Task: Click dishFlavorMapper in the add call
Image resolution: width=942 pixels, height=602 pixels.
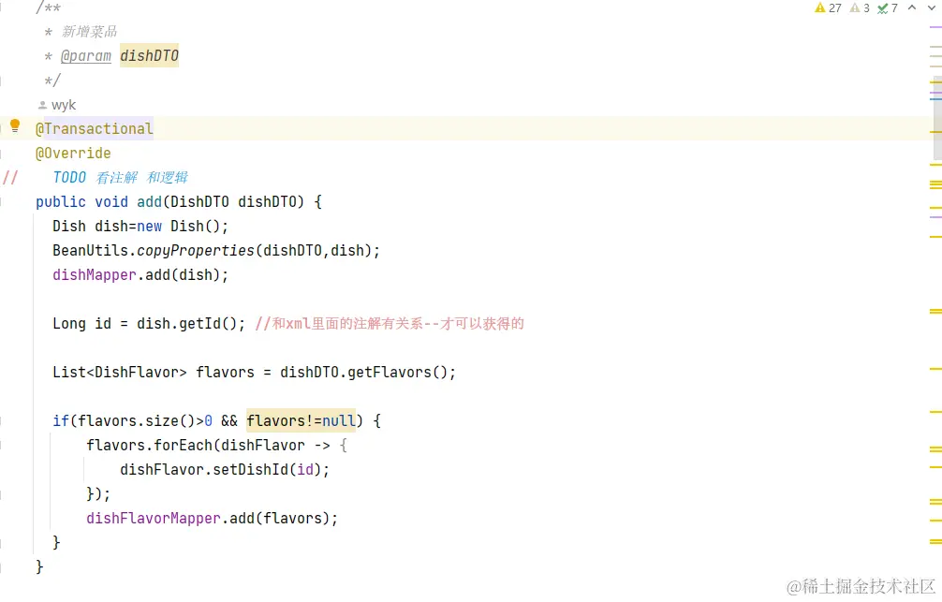Action: coord(154,518)
